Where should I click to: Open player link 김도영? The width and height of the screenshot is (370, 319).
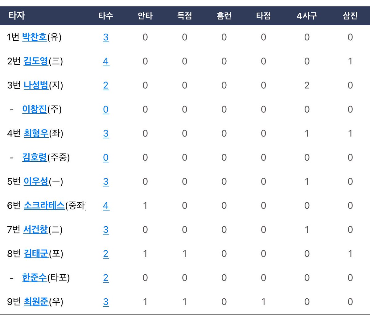[36, 61]
